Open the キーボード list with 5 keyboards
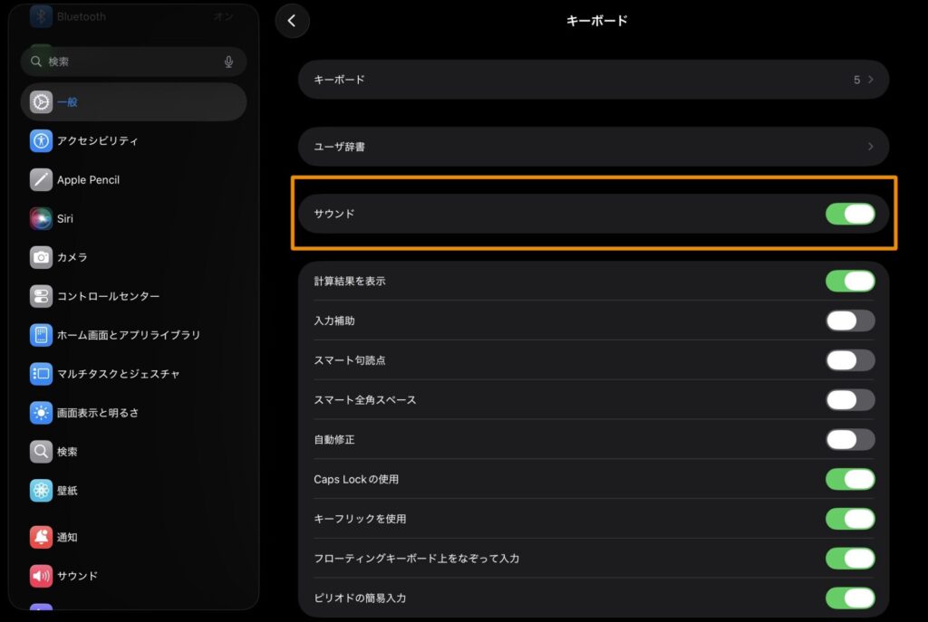 coord(593,80)
